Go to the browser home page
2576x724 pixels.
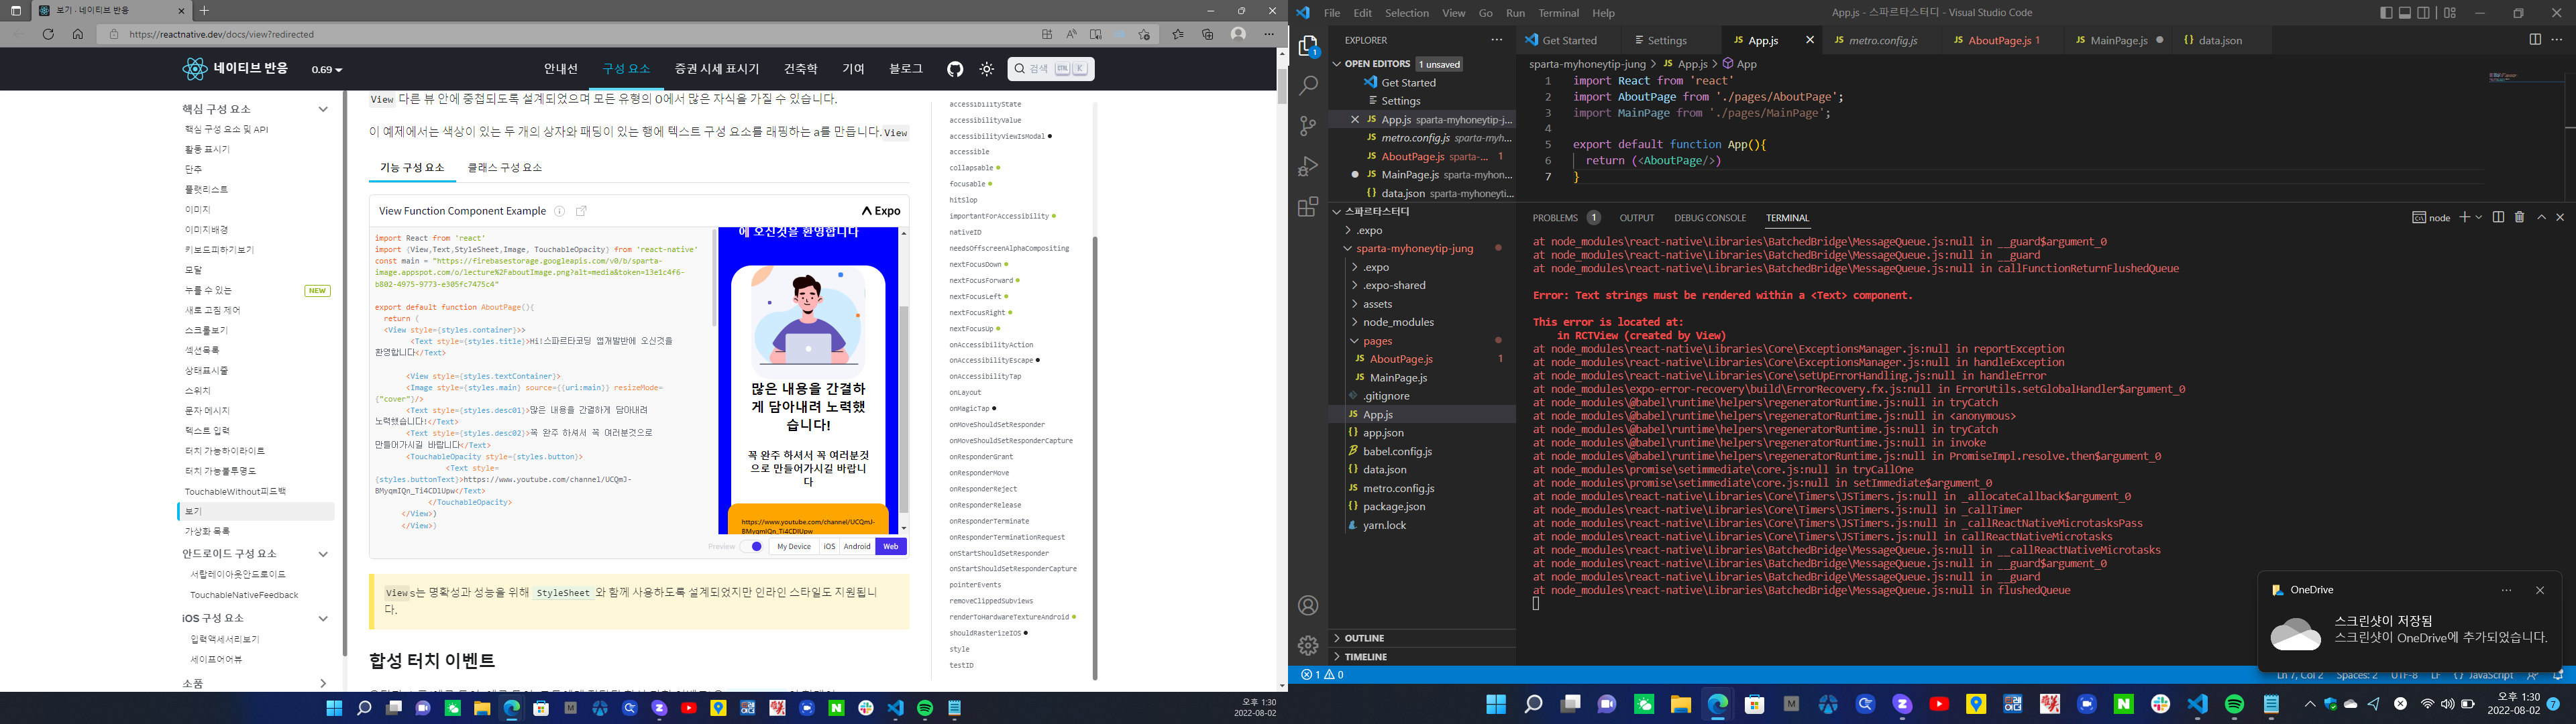(78, 34)
